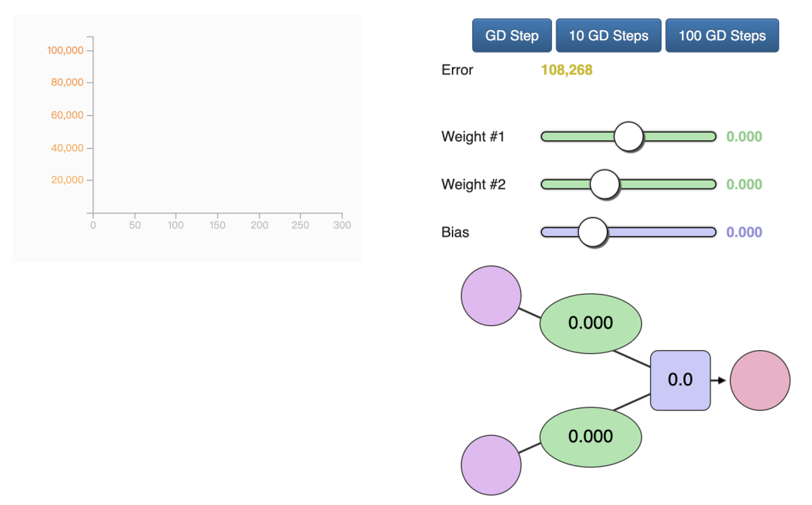Click the Bias value 0.000
This screenshot has height=505, width=812.
tap(744, 231)
